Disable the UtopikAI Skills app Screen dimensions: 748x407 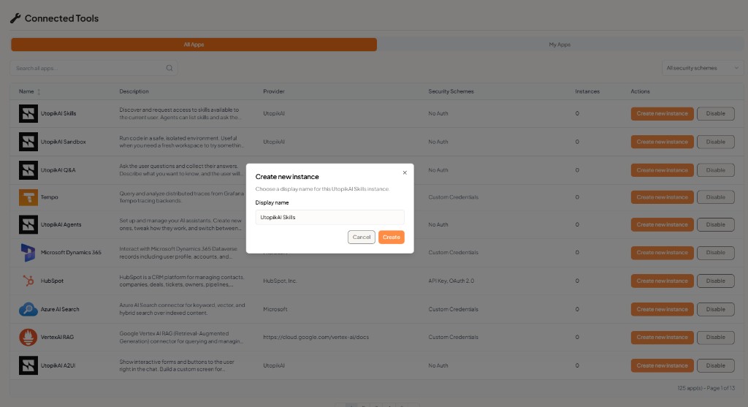point(716,113)
